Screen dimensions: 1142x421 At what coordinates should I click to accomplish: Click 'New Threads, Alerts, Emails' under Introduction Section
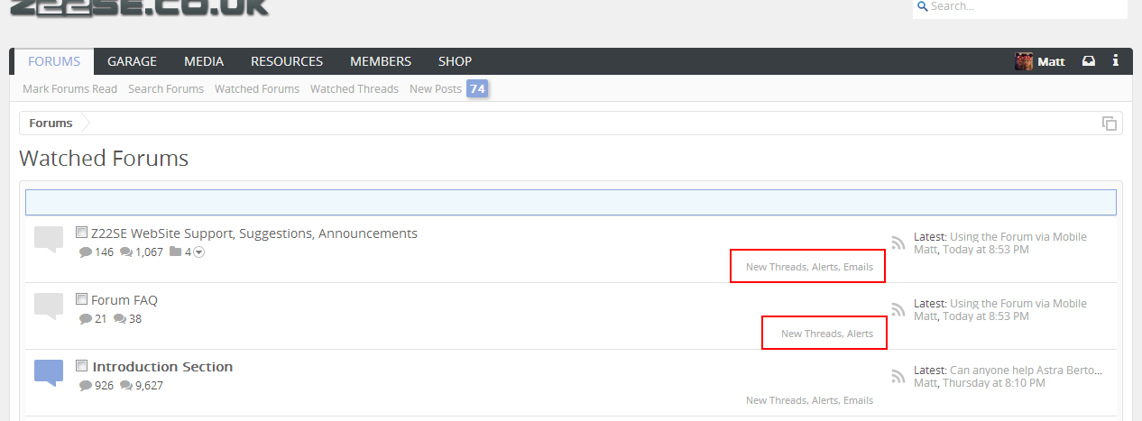[809, 400]
